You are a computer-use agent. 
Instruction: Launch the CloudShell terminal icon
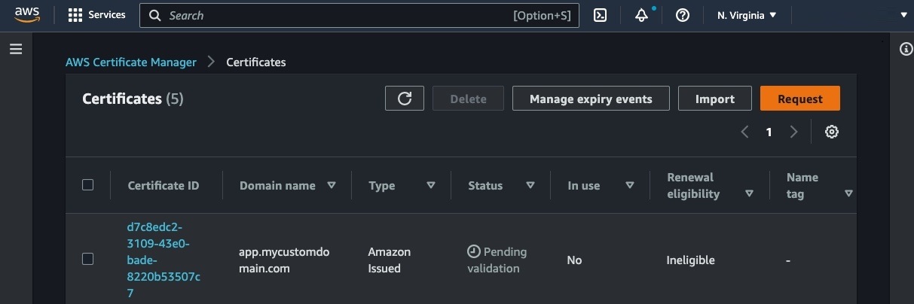(600, 15)
